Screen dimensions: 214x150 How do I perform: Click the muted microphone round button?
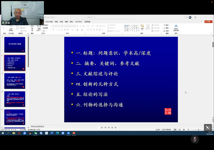[195, 139]
